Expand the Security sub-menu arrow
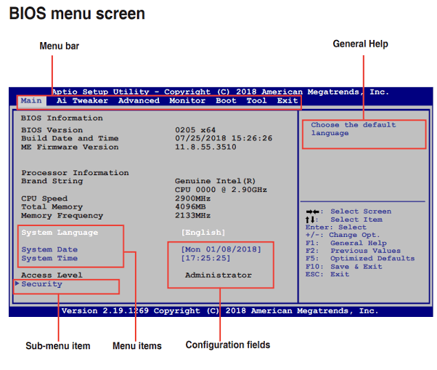Screen dimensions: 437x370 [17, 283]
